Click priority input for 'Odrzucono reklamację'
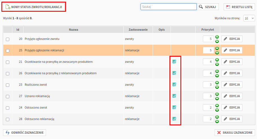257x139 pixels. tap(208, 119)
